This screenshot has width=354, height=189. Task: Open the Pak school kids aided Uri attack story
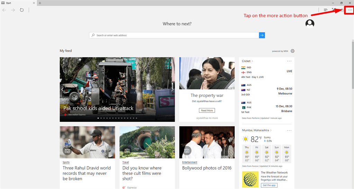98,108
